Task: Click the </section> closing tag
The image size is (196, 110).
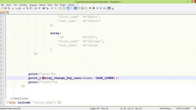Action: pos(19,98)
